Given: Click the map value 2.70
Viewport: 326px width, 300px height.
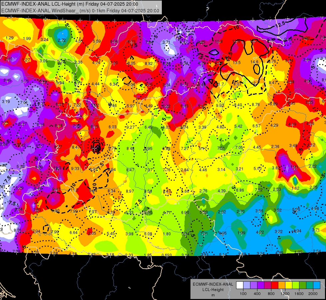Looking at the screenshot, I should [x=240, y=212].
